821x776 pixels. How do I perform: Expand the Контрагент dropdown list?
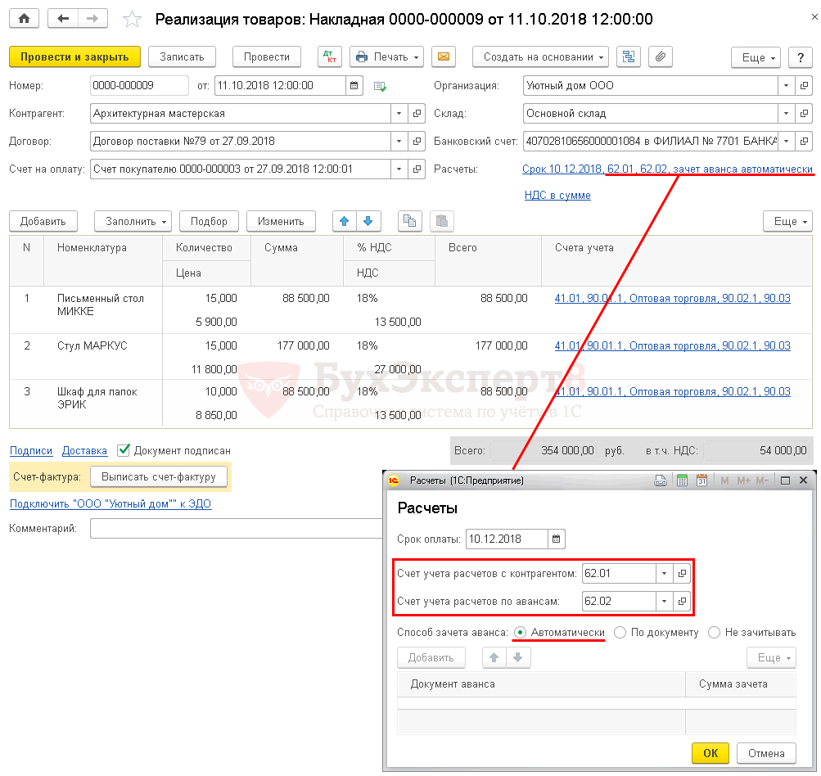(399, 114)
